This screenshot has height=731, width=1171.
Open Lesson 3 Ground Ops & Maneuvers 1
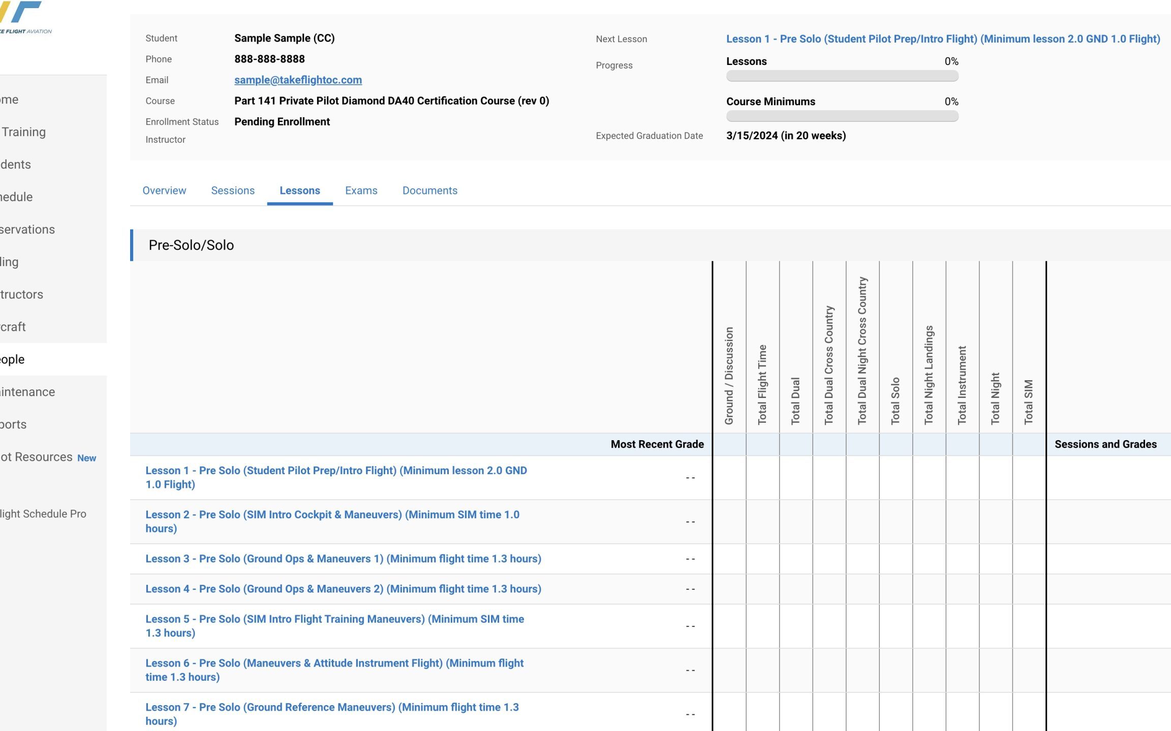tap(343, 558)
